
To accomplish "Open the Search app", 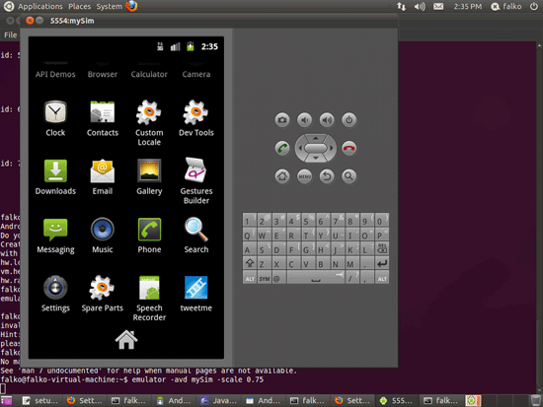I will click(196, 236).
